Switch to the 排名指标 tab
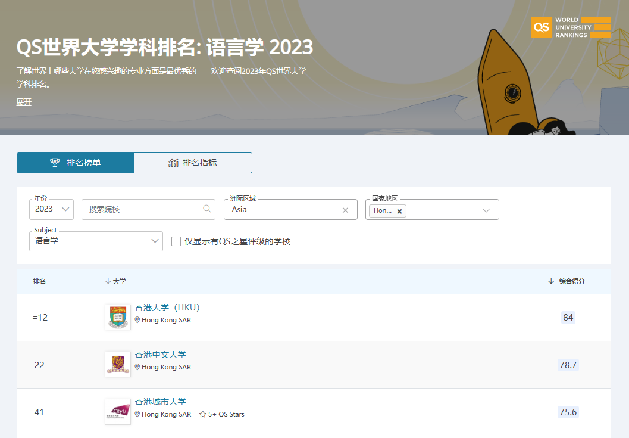Image resolution: width=629 pixels, height=438 pixels. pos(193,163)
